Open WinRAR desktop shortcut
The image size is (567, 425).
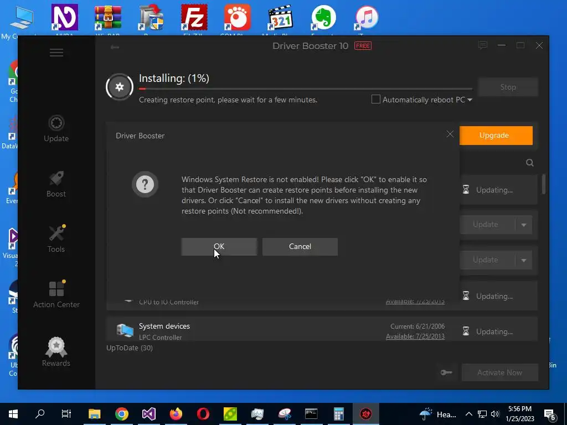[x=108, y=20]
